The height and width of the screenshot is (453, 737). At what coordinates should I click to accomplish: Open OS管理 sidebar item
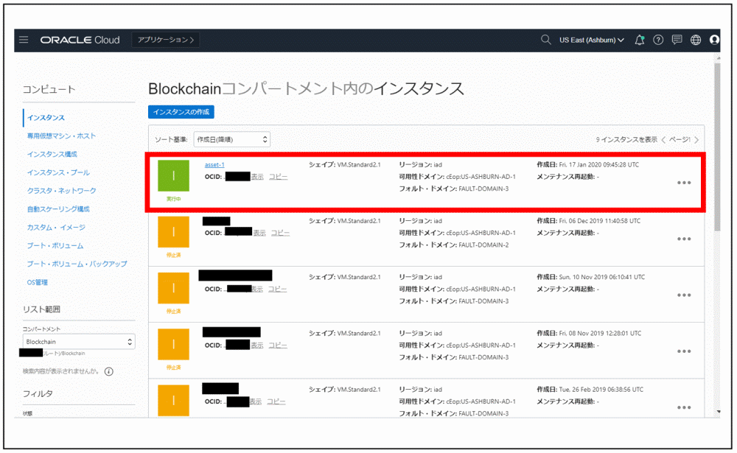click(37, 282)
